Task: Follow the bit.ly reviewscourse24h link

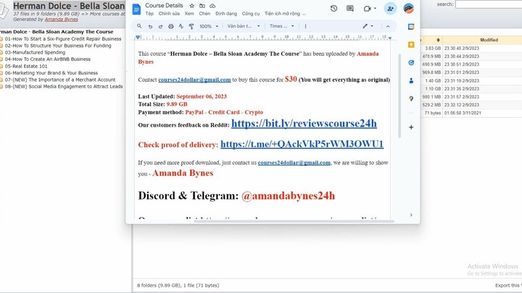Action: click(304, 124)
